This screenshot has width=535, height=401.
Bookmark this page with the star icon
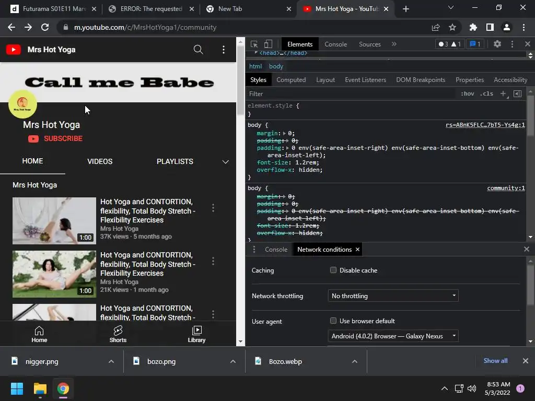click(x=452, y=27)
